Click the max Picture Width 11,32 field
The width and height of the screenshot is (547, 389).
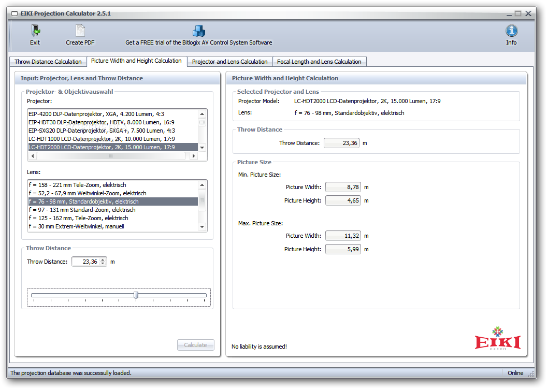point(343,236)
